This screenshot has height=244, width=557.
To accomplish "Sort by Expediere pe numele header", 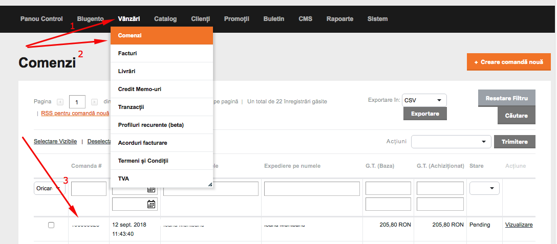I will [x=292, y=166].
